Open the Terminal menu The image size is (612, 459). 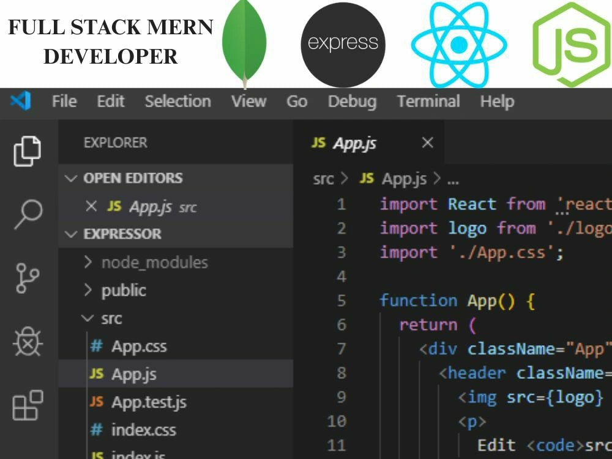point(428,102)
